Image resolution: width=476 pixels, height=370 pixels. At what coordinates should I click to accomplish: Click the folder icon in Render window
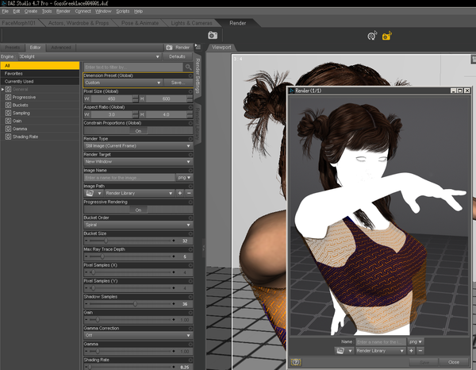click(340, 351)
